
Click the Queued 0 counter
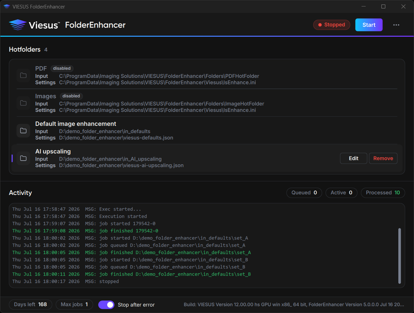304,193
